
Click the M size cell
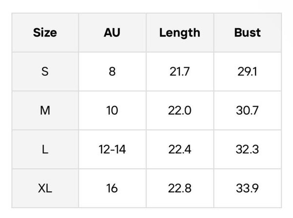(45, 110)
